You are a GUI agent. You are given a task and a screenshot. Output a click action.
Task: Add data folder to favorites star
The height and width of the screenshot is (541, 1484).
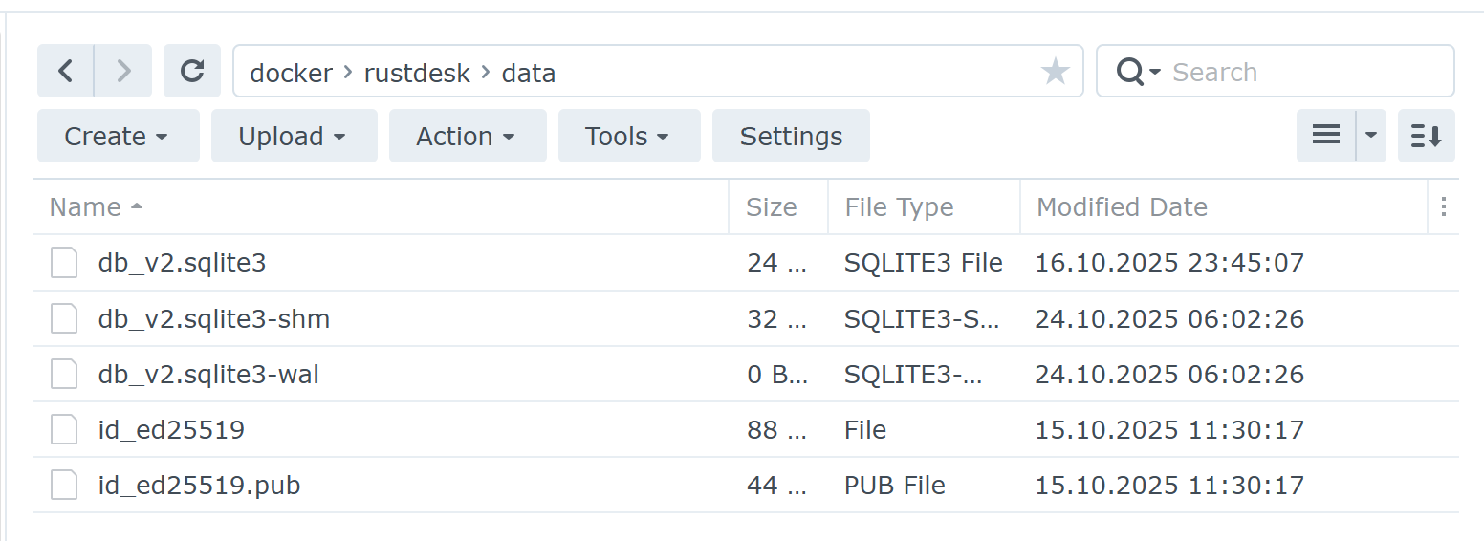point(1055,72)
